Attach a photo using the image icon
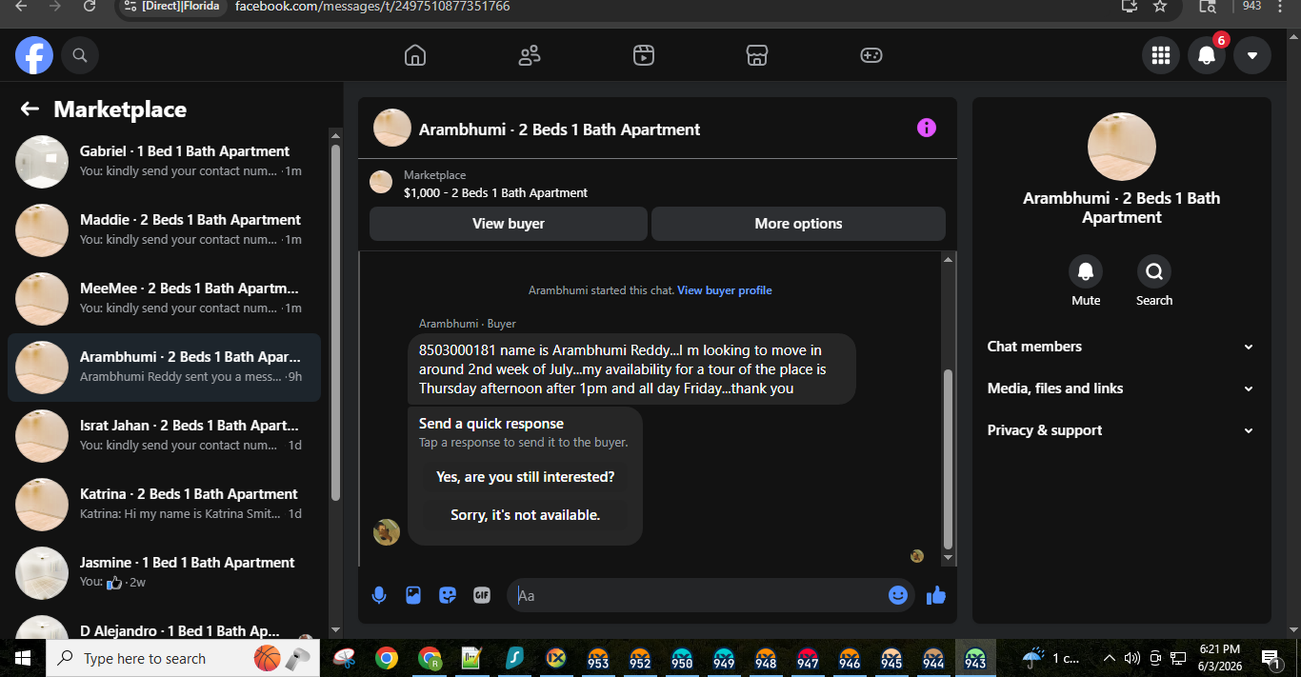This screenshot has width=1301, height=677. coord(413,595)
